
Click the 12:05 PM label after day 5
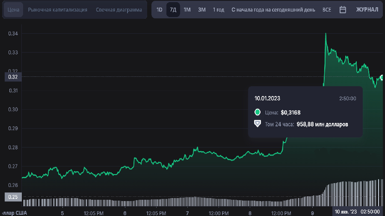(x=94, y=213)
